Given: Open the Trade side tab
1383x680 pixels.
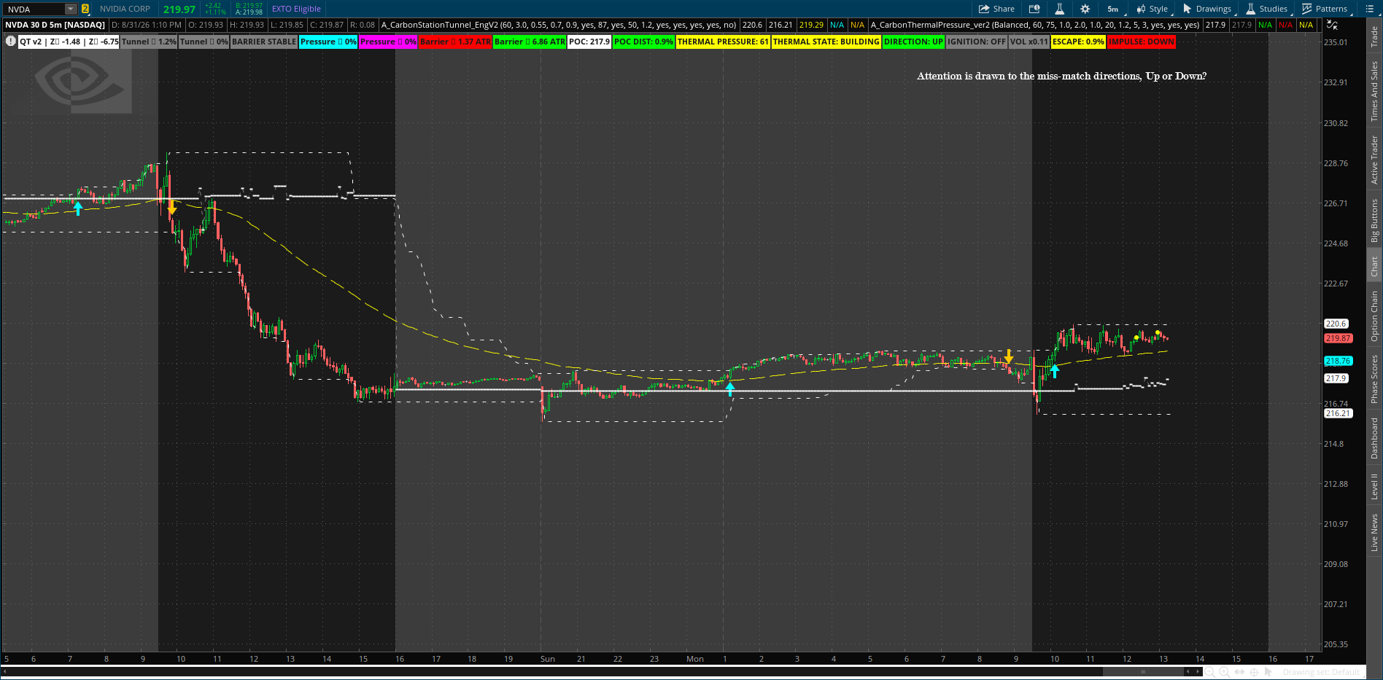Looking at the screenshot, I should point(1374,36).
